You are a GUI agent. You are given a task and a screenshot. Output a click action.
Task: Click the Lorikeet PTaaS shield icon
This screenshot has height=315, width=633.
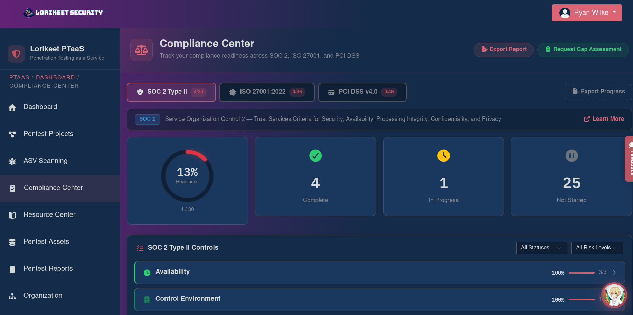pos(16,54)
